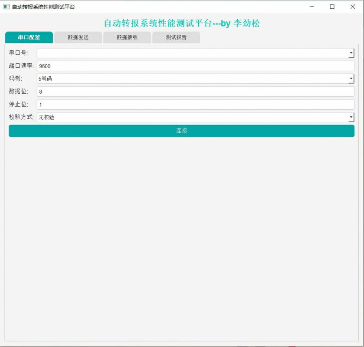Viewport: 364px width, 347px height.
Task: Minimize the application window
Action: tap(312, 7)
